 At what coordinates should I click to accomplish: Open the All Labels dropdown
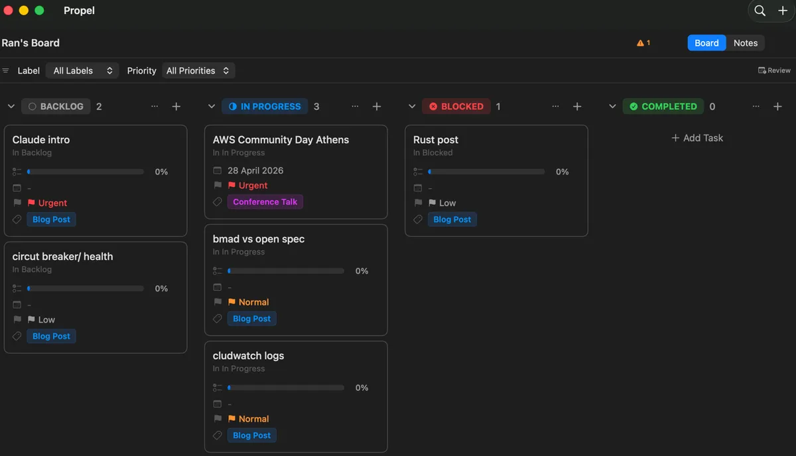pyautogui.click(x=82, y=70)
